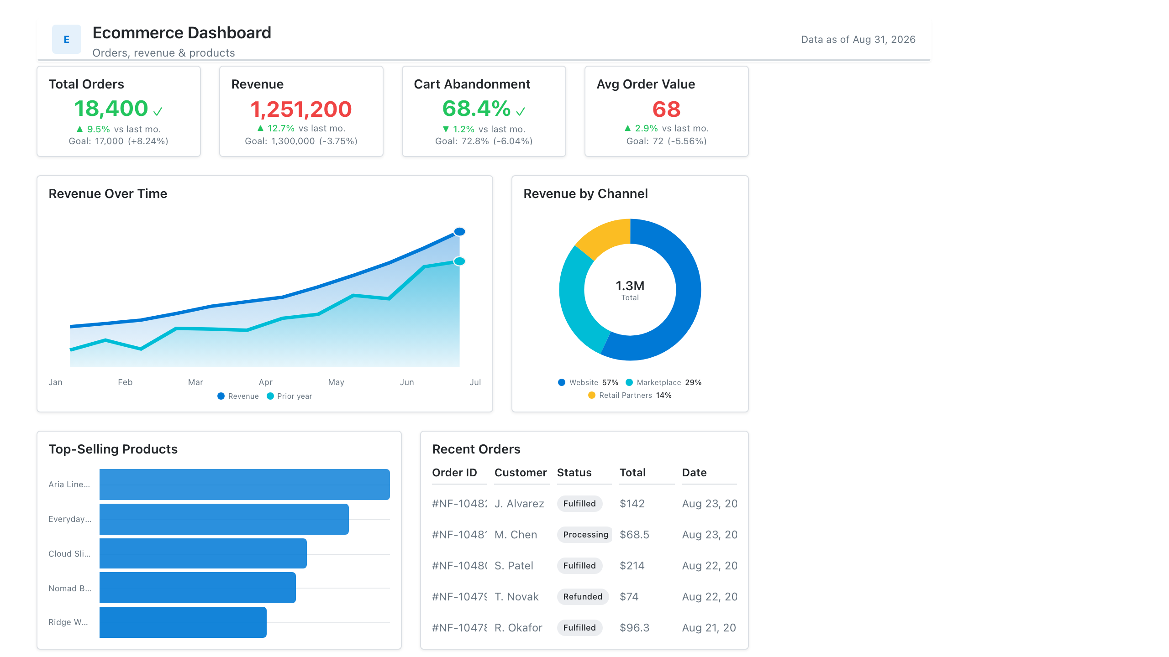
Task: Click the Cart Abandonment value 68.4%
Action: [476, 109]
